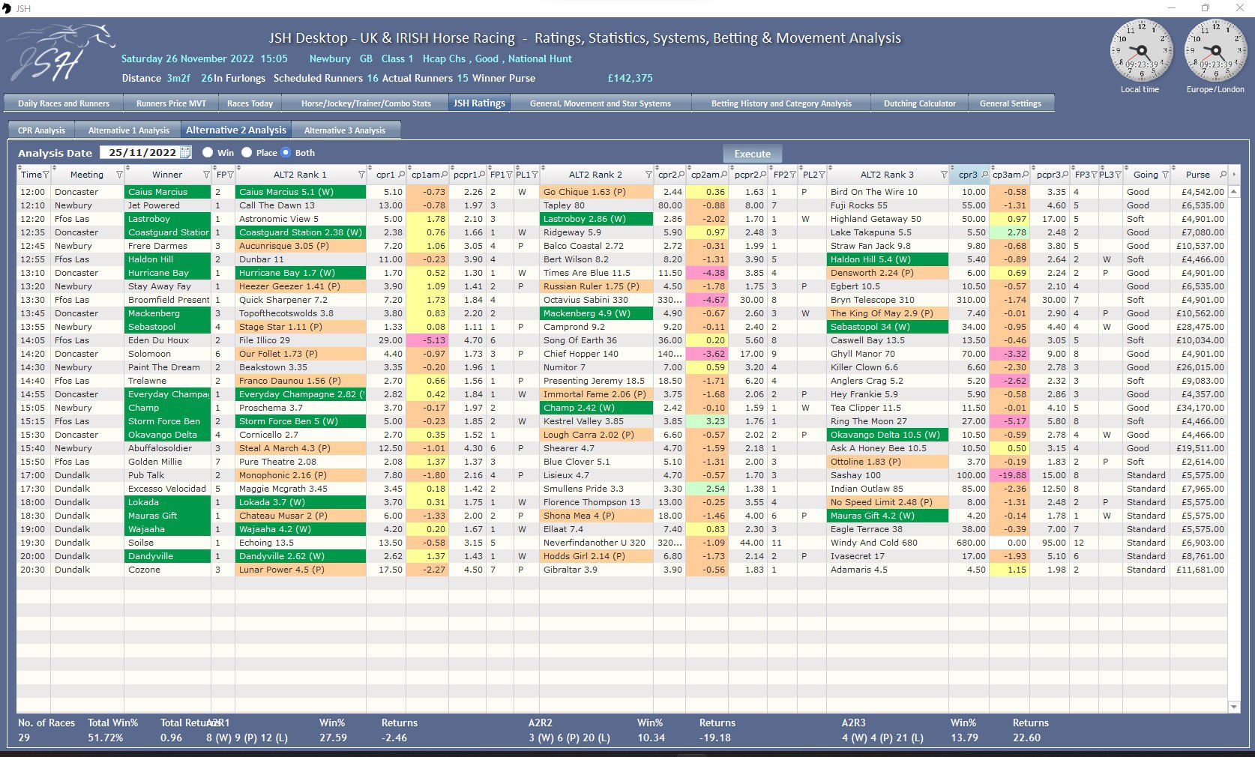The image size is (1255, 757).
Task: Open Horse/Jockey/Trainer/Combo Stats tab
Action: [366, 103]
